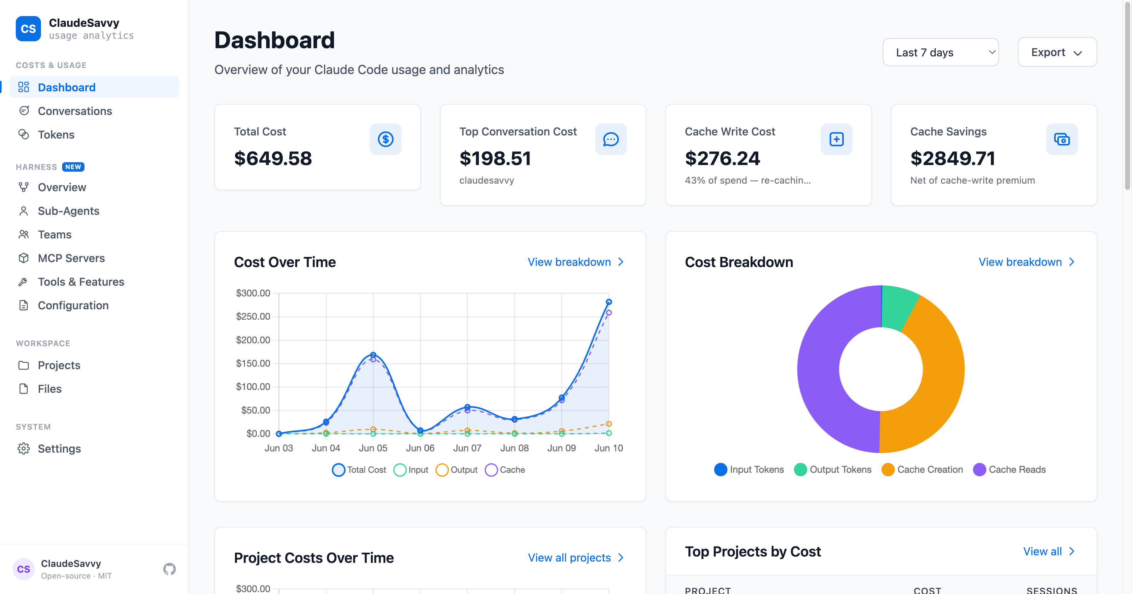1132x594 pixels.
Task: Click the Jun 10 total cost data point
Action: pyautogui.click(x=609, y=302)
